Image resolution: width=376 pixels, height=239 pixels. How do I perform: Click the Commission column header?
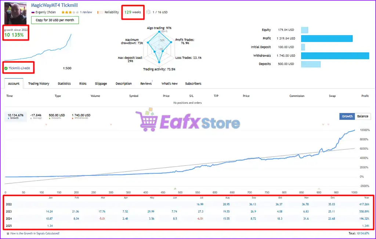pos(297,96)
